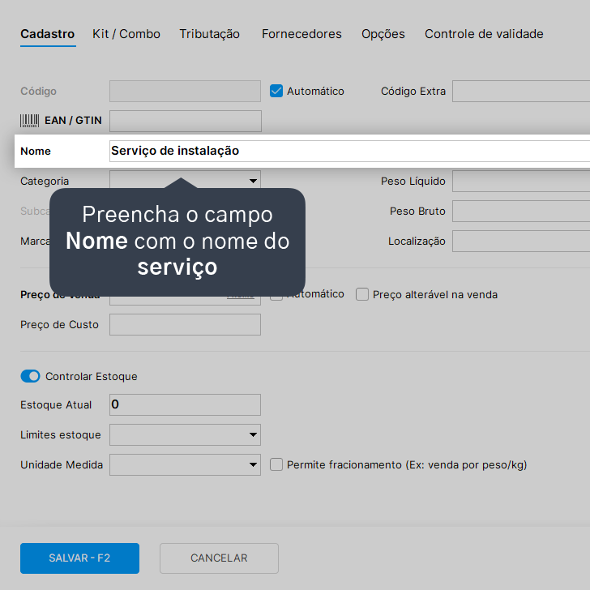Click the Código input field
Screen dimensions: 590x590
(x=185, y=91)
